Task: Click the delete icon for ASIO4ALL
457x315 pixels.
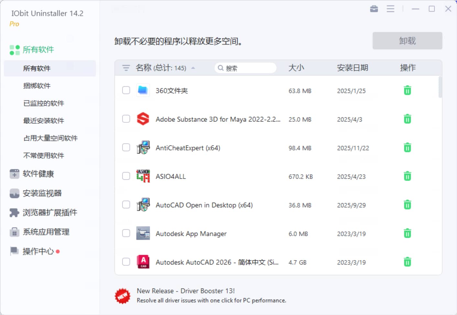Action: [x=407, y=176]
